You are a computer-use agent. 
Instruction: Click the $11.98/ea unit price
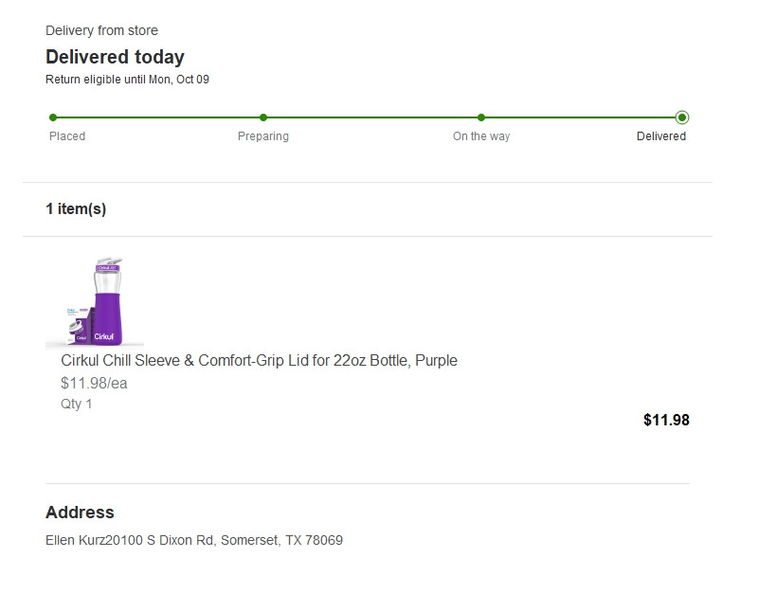tap(94, 384)
